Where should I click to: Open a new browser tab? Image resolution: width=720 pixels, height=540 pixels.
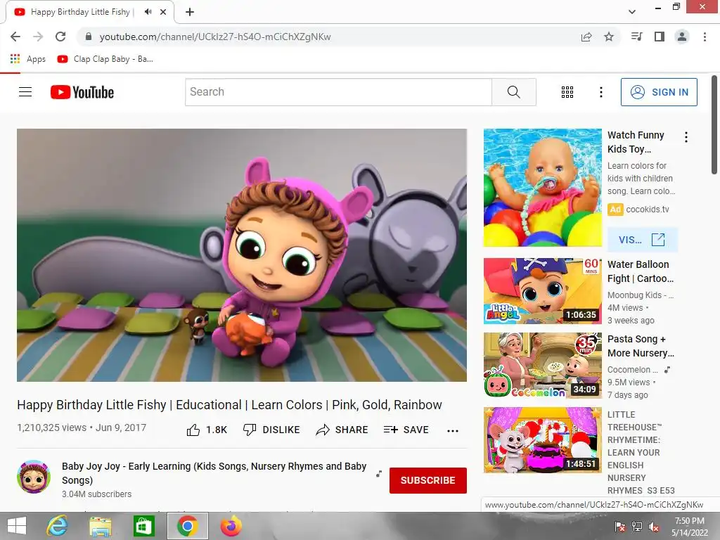pyautogui.click(x=190, y=12)
